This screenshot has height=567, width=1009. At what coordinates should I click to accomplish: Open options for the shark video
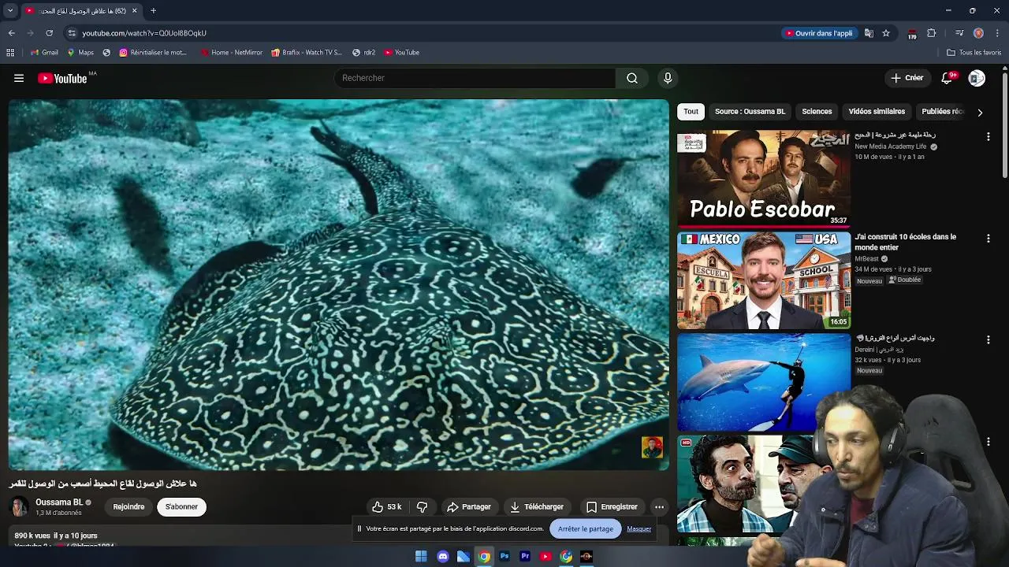point(988,340)
